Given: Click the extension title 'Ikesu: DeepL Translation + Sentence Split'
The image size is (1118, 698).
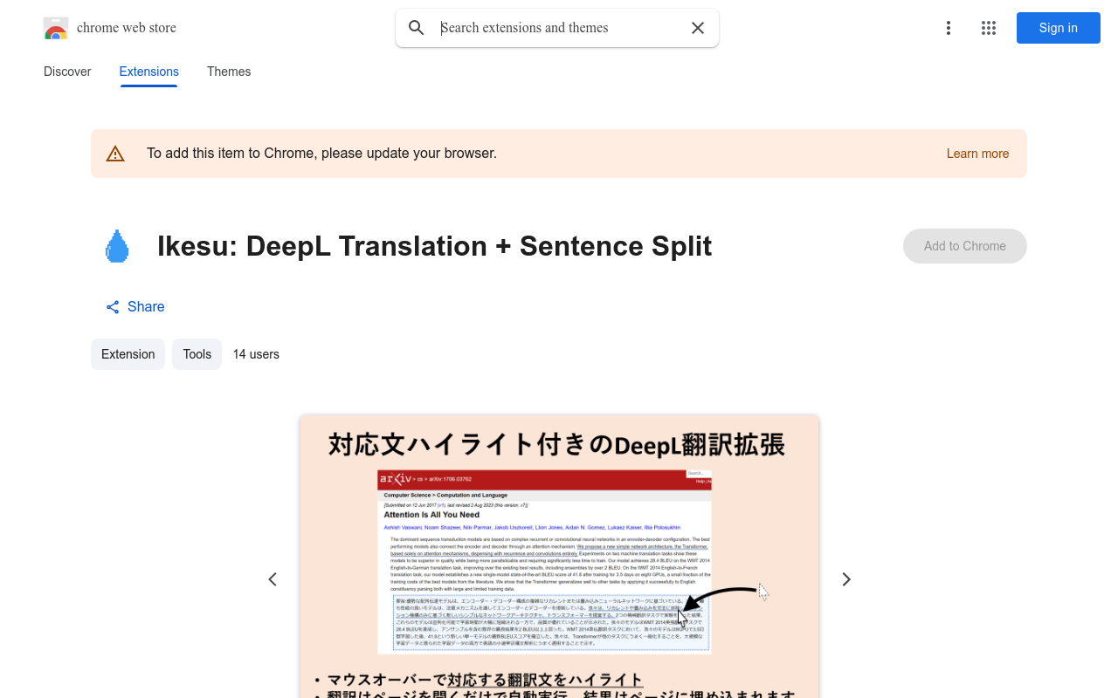Looking at the screenshot, I should coord(434,246).
